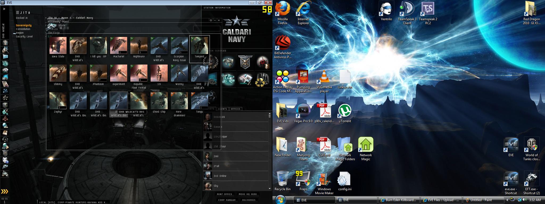Open the contracts document icon in EVE sidebar
545x204 pixels.
5,84
